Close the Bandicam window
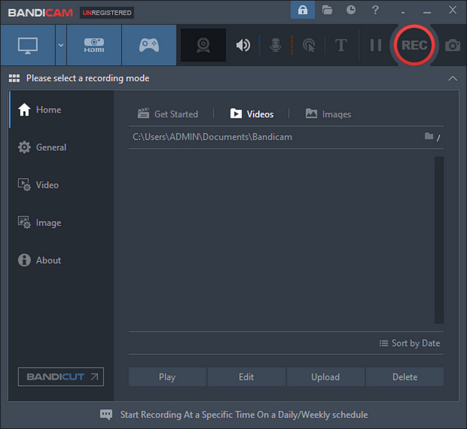The width and height of the screenshot is (467, 429). (x=453, y=10)
